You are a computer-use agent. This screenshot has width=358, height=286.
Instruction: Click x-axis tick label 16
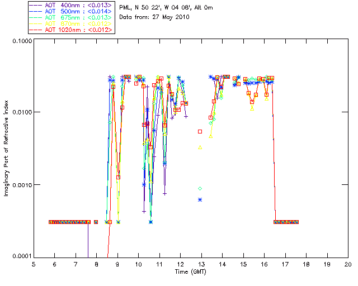(x=264, y=264)
